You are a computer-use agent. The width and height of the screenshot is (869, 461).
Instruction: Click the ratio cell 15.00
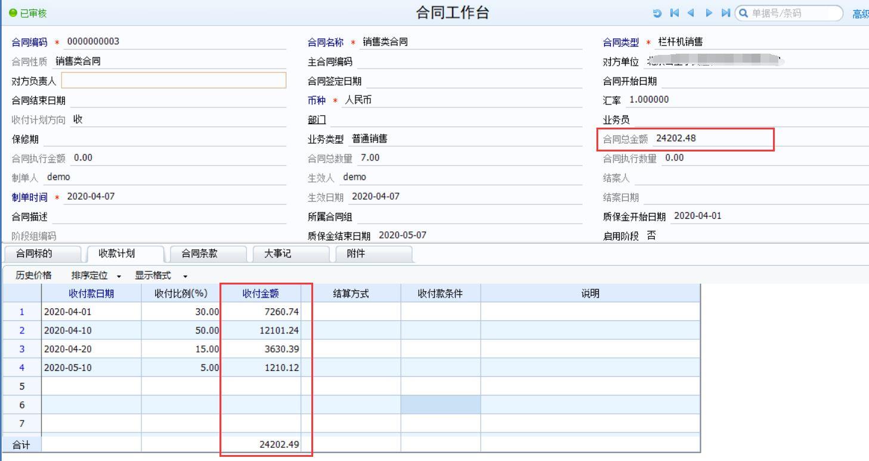[181, 348]
